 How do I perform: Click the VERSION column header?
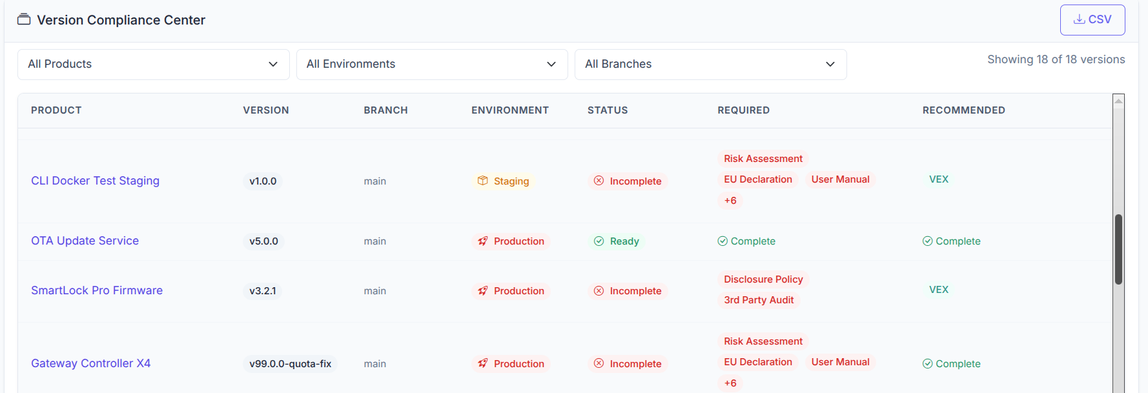(266, 110)
